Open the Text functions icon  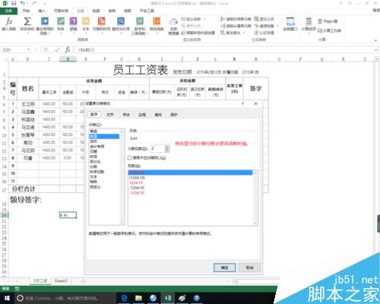86,24
